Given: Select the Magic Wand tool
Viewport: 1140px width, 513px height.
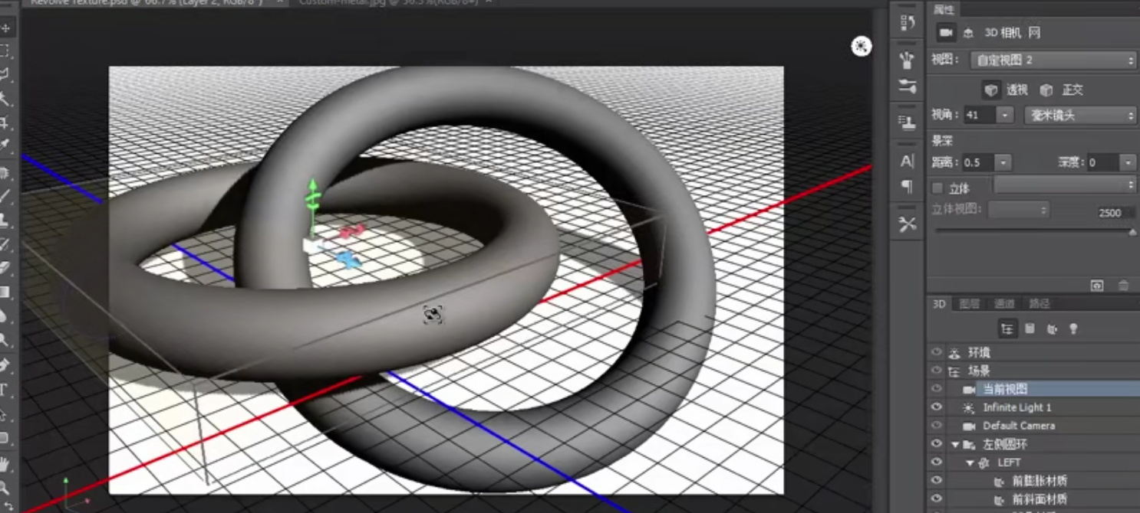Looking at the screenshot, I should [x=5, y=98].
